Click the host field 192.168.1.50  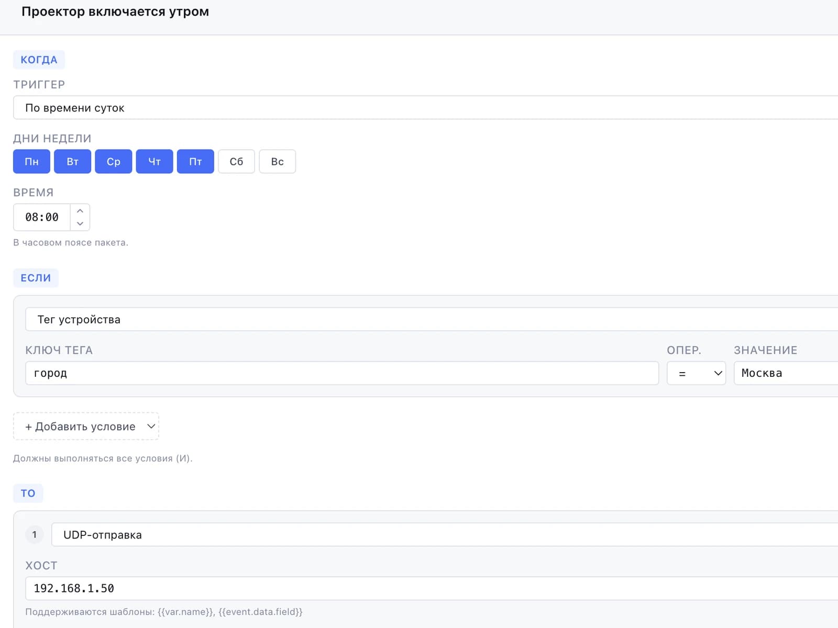[432, 588]
